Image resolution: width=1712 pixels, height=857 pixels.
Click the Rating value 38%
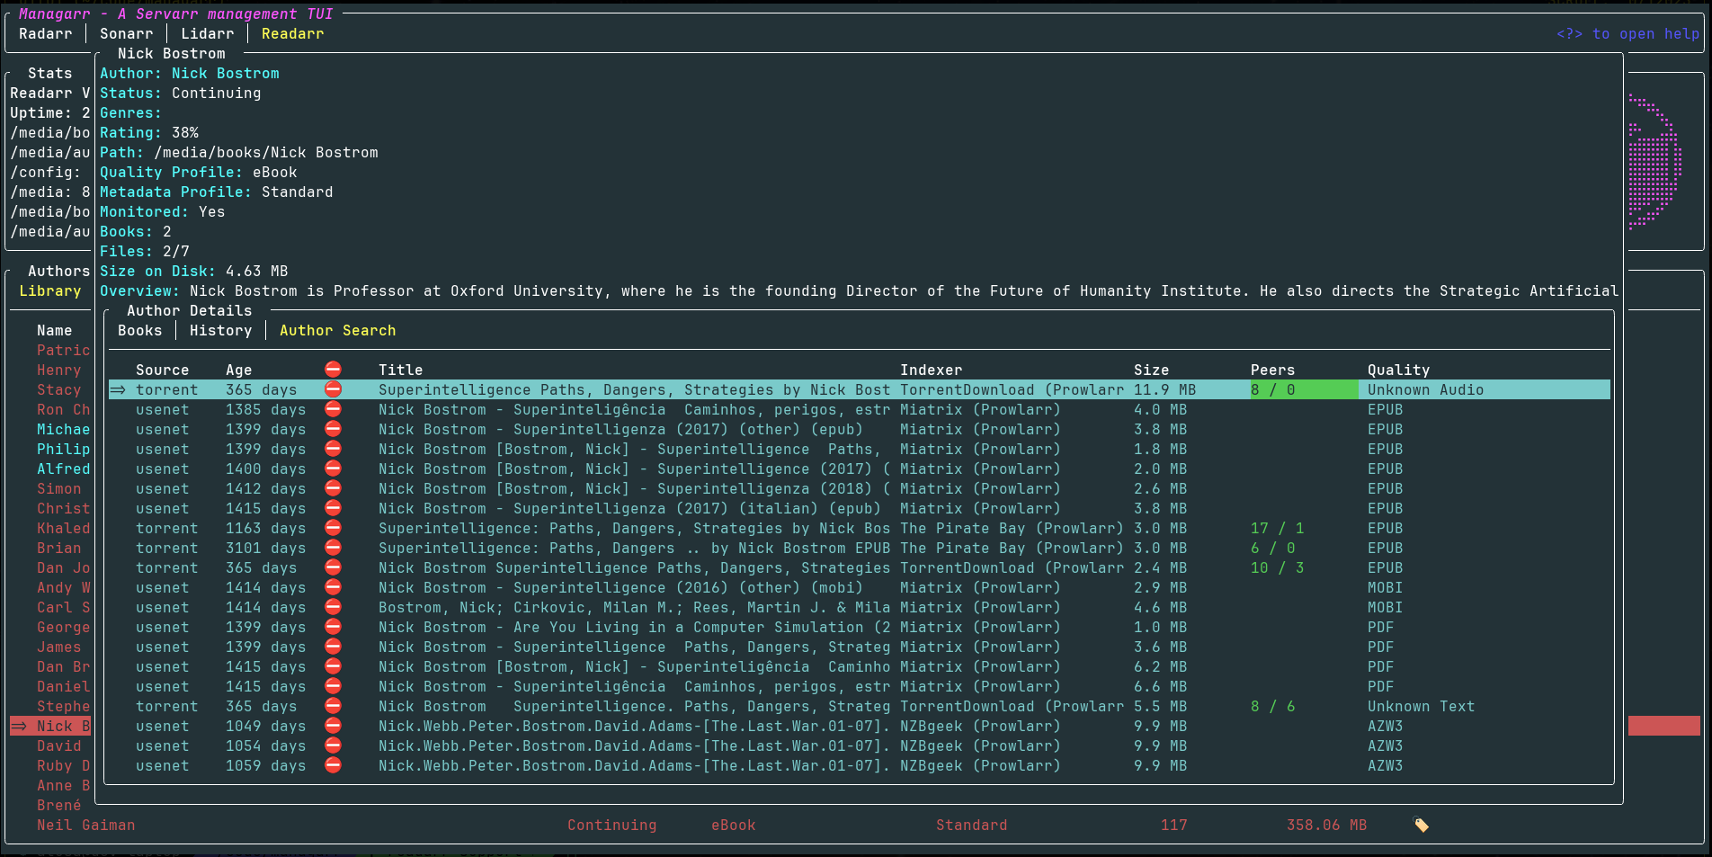[185, 132]
